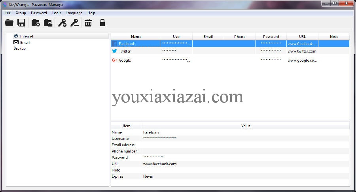Sort by the Name column header
Screen dimensions: 356x192
click(136, 36)
